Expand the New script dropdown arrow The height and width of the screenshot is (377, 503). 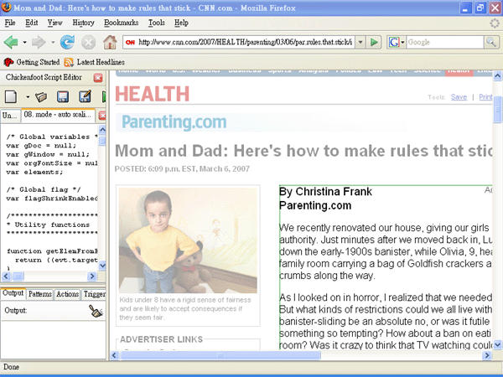click(28, 97)
